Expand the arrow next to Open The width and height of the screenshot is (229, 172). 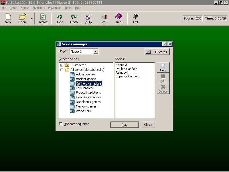(x=31, y=19)
